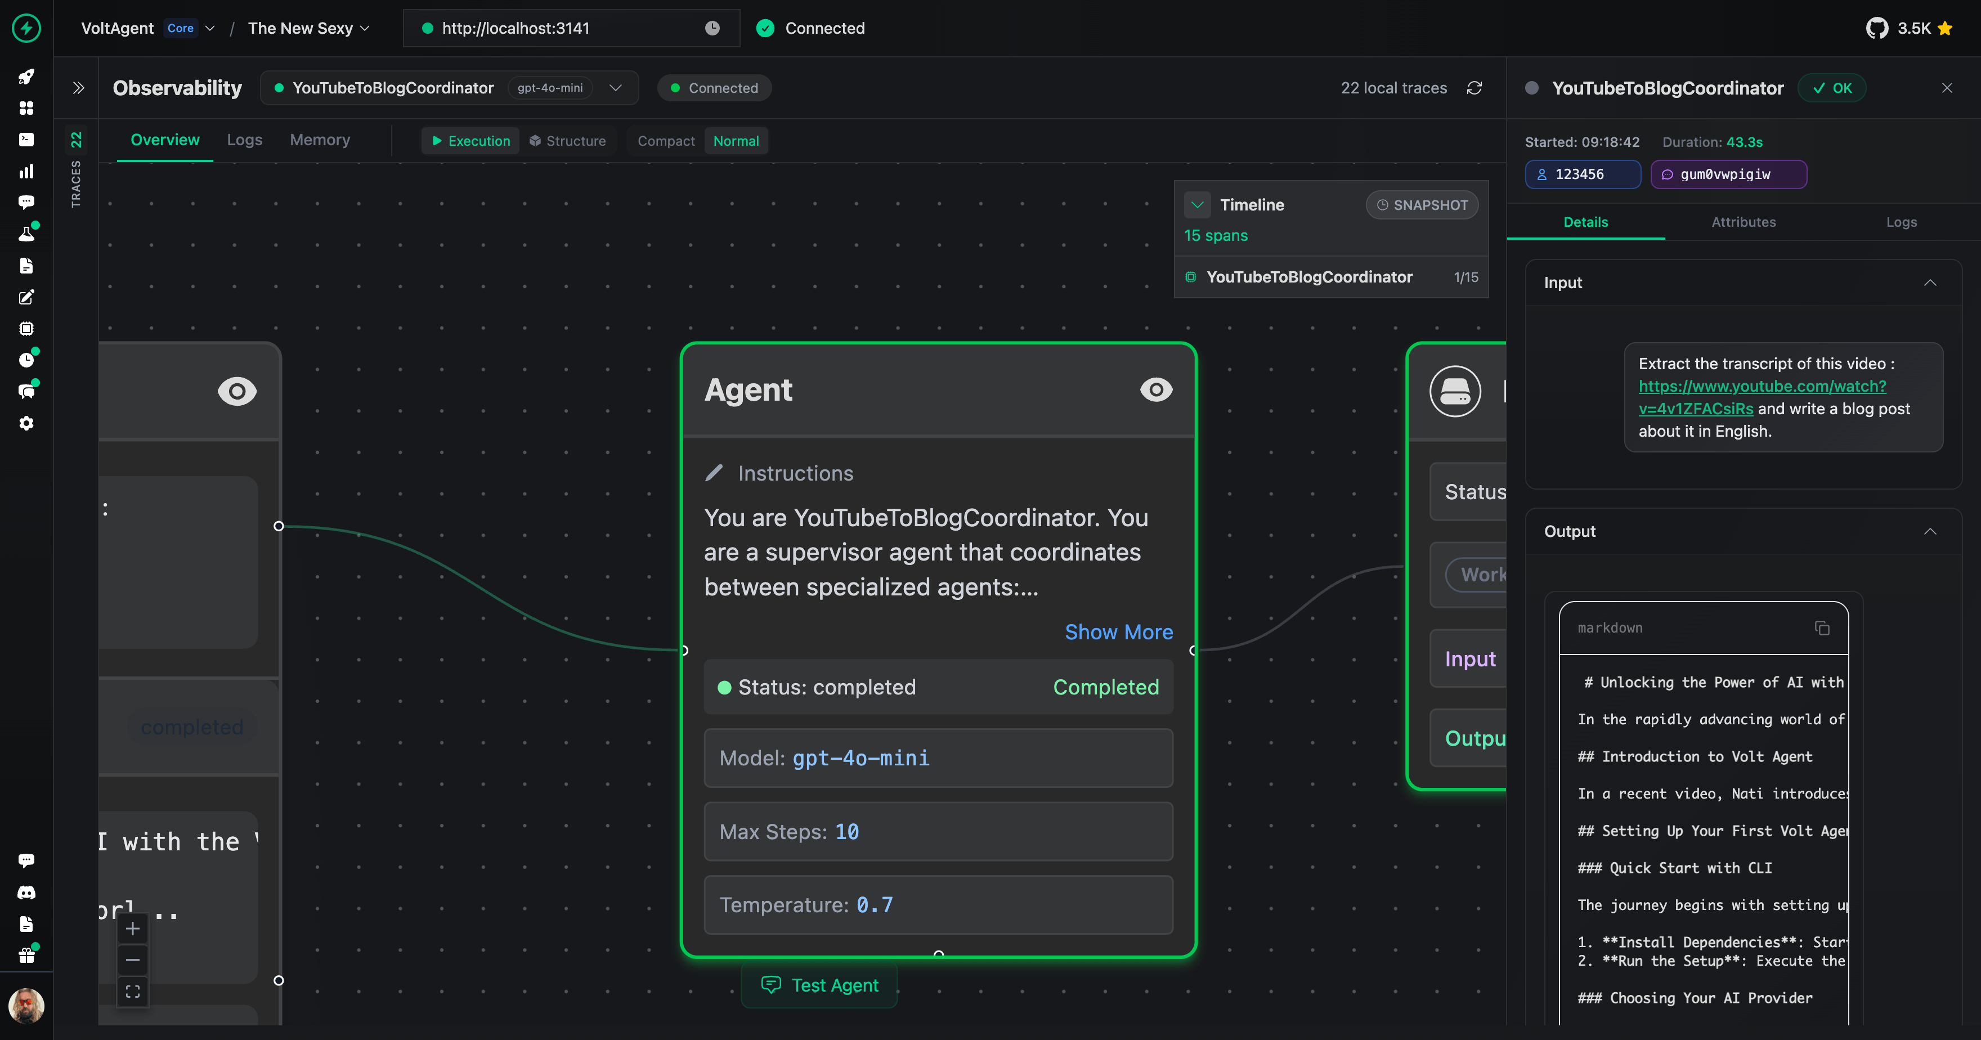Viewport: 1981px width, 1040px height.
Task: Open the GitHub stars icon
Action: (x=1876, y=29)
